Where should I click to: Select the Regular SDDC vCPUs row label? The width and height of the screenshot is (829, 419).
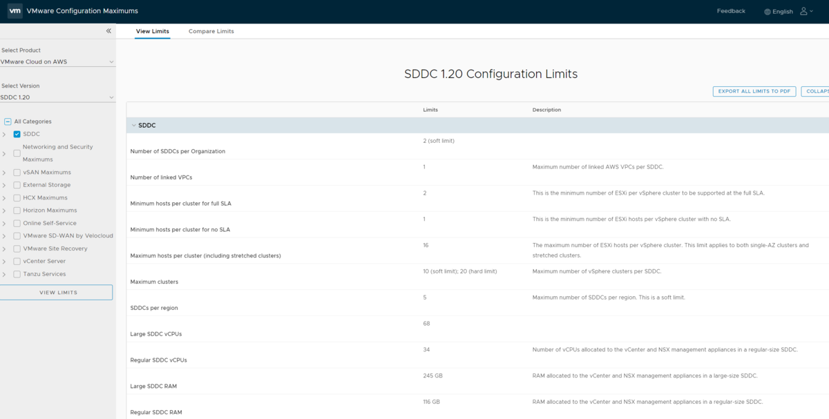click(158, 360)
